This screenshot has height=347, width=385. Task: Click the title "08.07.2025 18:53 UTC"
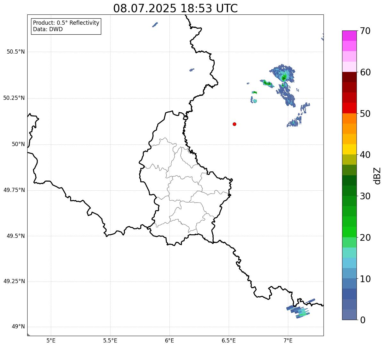(176, 8)
